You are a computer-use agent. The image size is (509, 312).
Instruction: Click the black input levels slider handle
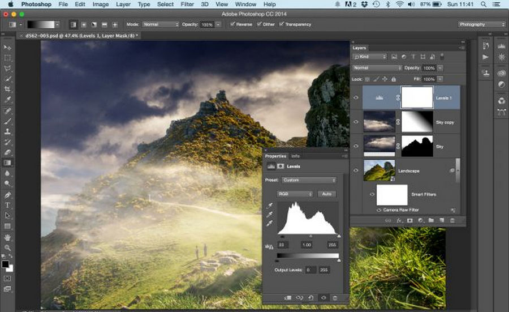click(x=282, y=236)
